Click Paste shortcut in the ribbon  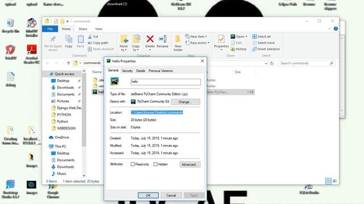click(x=101, y=49)
